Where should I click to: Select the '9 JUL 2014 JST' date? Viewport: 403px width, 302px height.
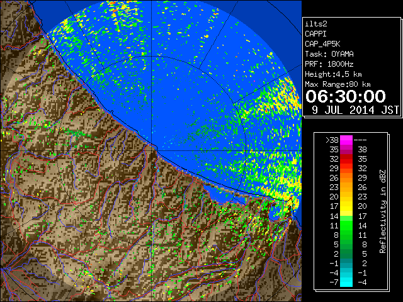point(355,110)
